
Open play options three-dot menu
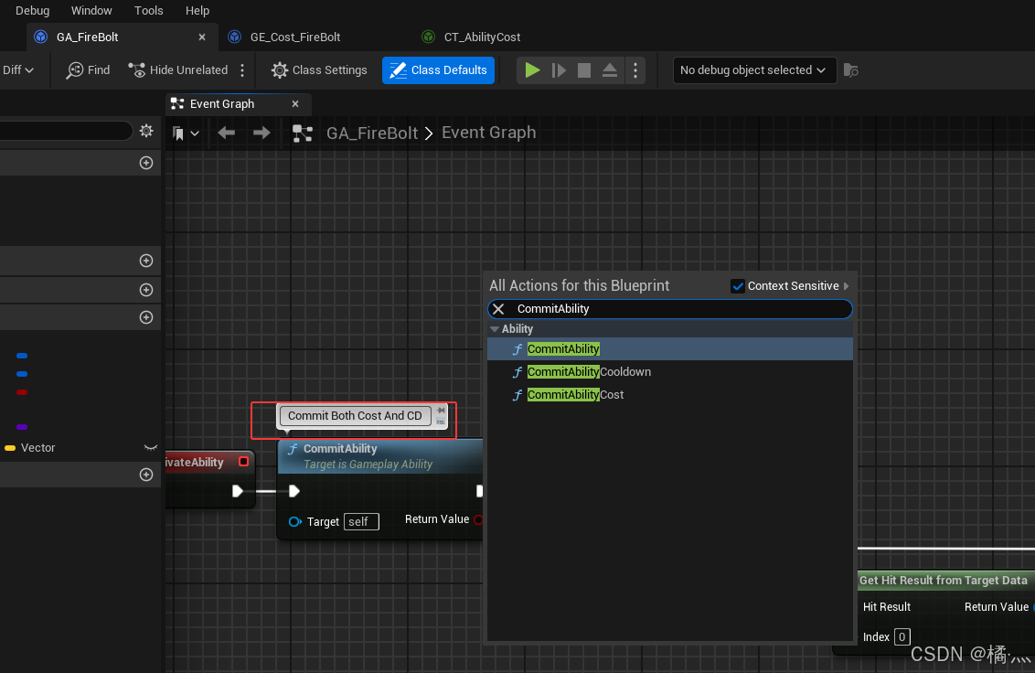point(635,70)
